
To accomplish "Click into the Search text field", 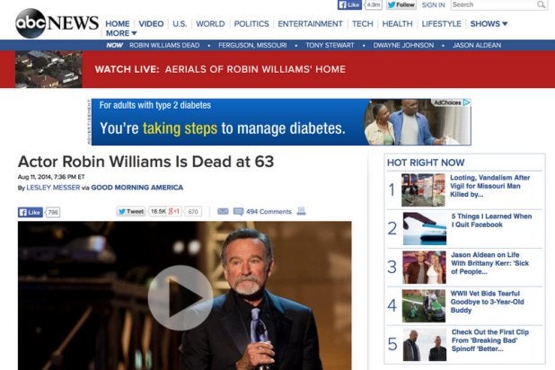I will tap(492, 4).
